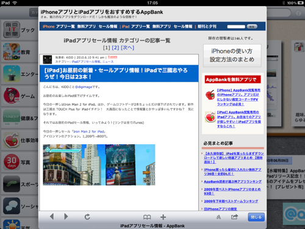Viewport: 305px width, 229px height.
Task: Open the ニュース category link
Action: pos(108,62)
